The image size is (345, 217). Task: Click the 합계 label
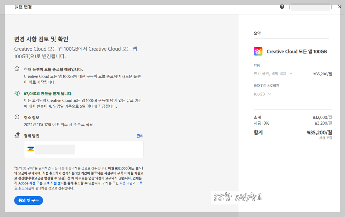[258, 132]
